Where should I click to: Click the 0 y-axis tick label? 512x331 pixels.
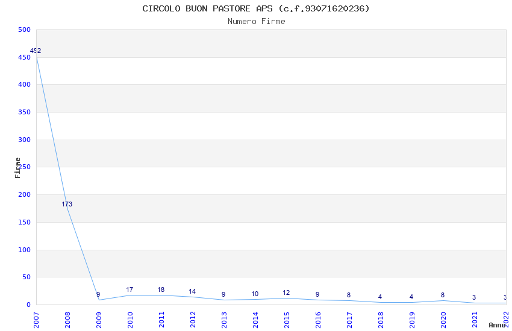29,305
